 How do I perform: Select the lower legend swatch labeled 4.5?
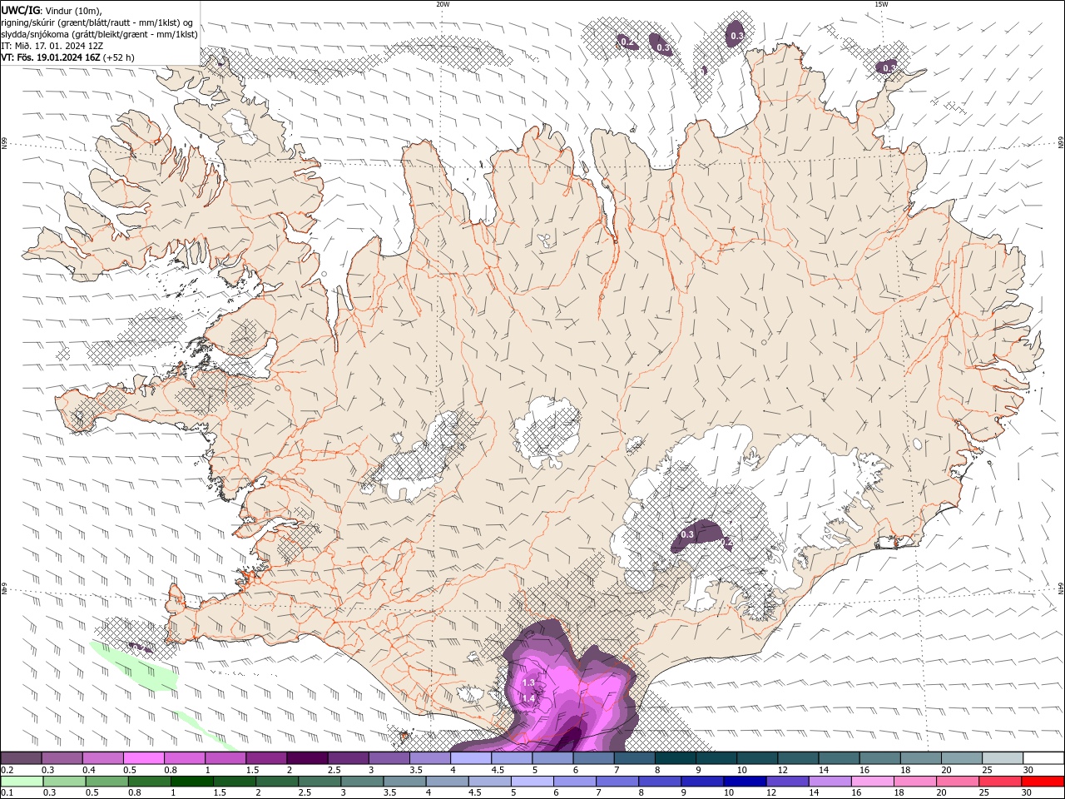click(489, 782)
